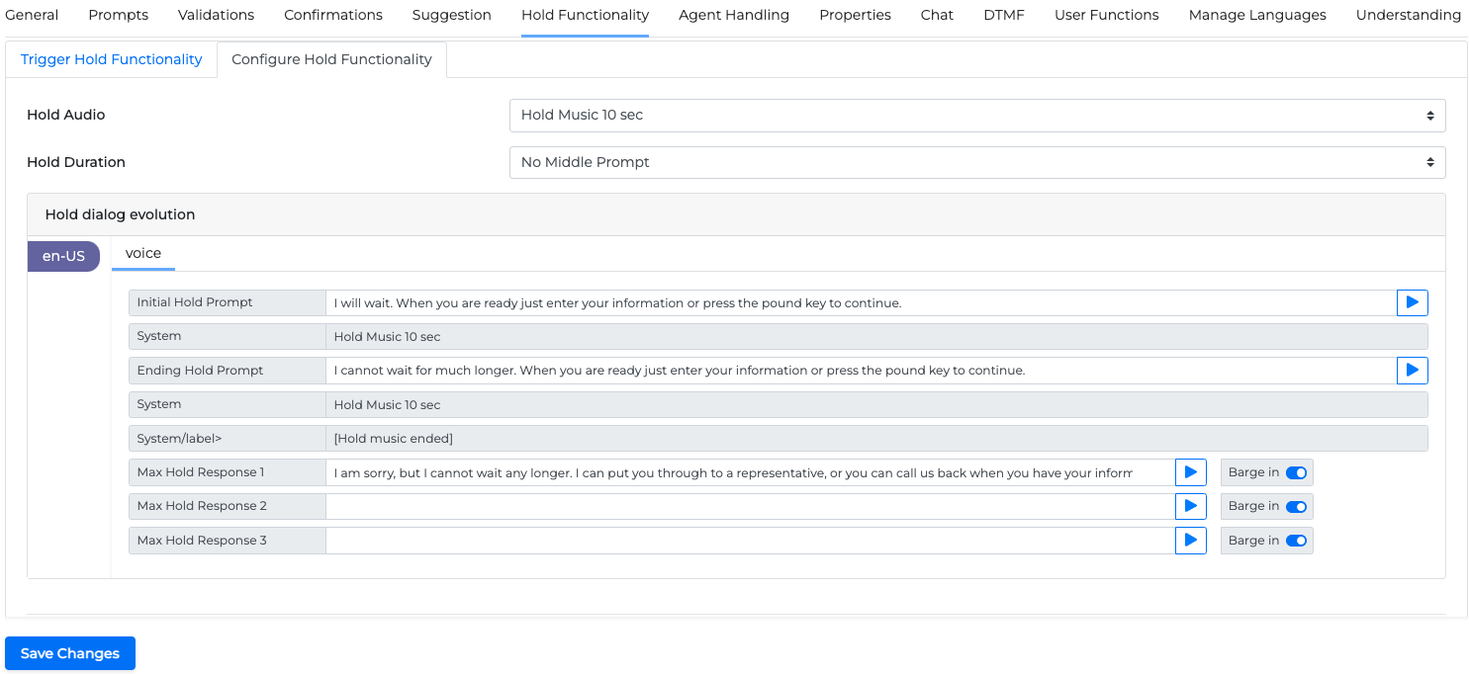Image resolution: width=1469 pixels, height=674 pixels.
Task: Toggle Barge in for Max Hold Response 1
Action: (1296, 472)
